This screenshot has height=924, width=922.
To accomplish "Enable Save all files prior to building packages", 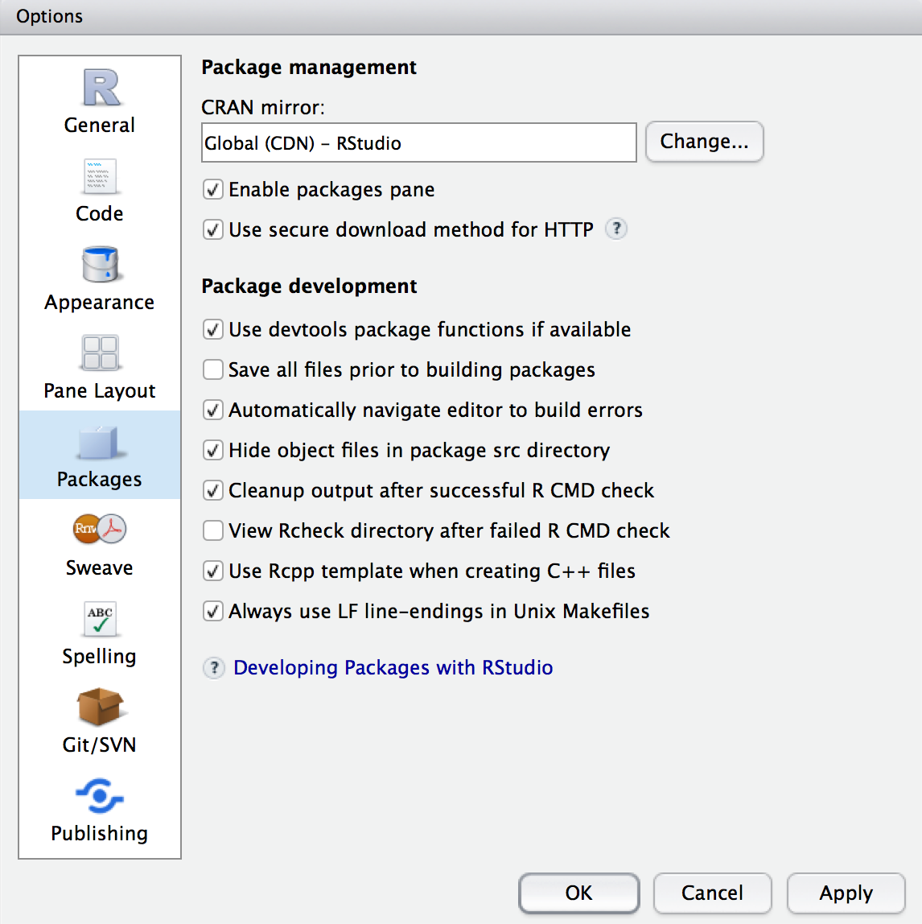I will (212, 369).
